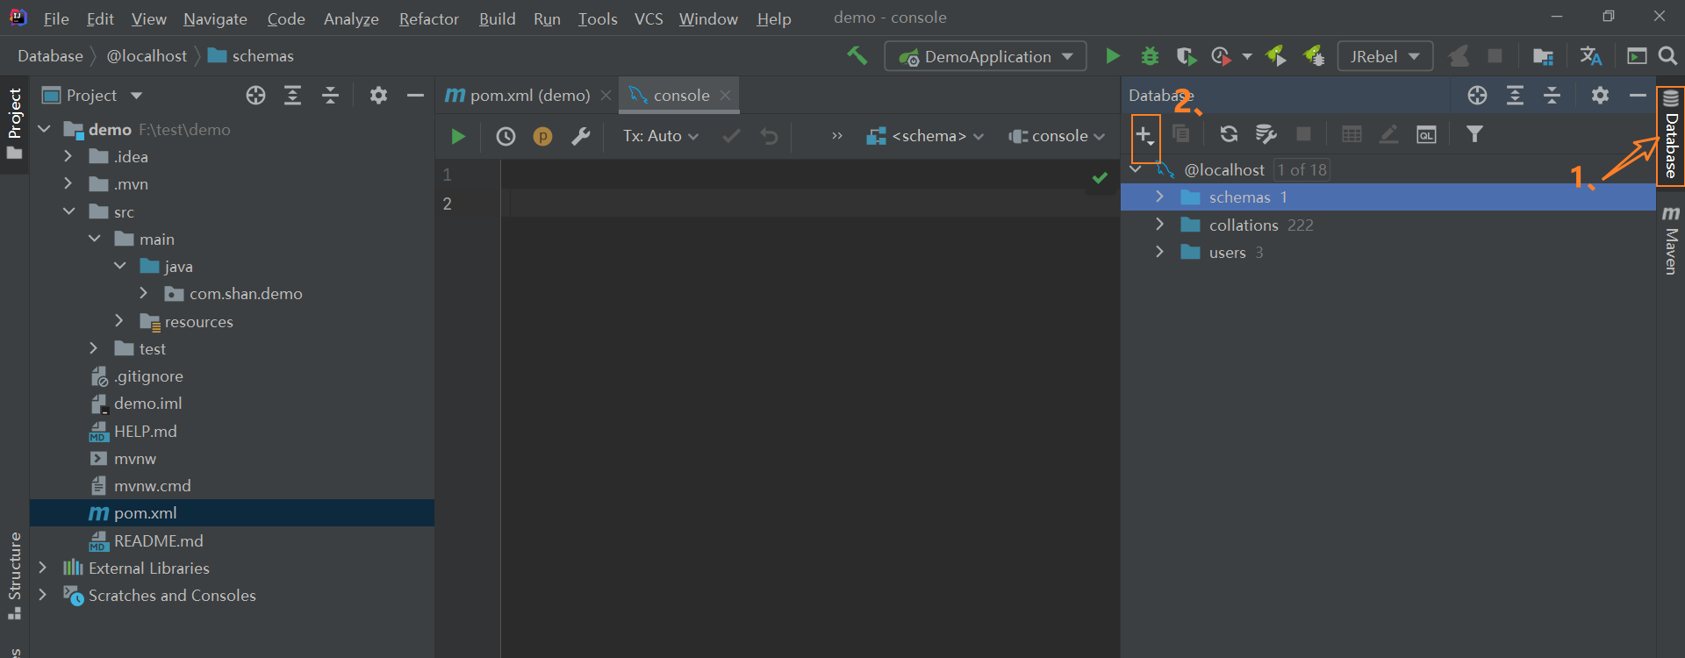Open the DemoApplication run configuration dropdown
The height and width of the screenshot is (658, 1685).
click(986, 56)
